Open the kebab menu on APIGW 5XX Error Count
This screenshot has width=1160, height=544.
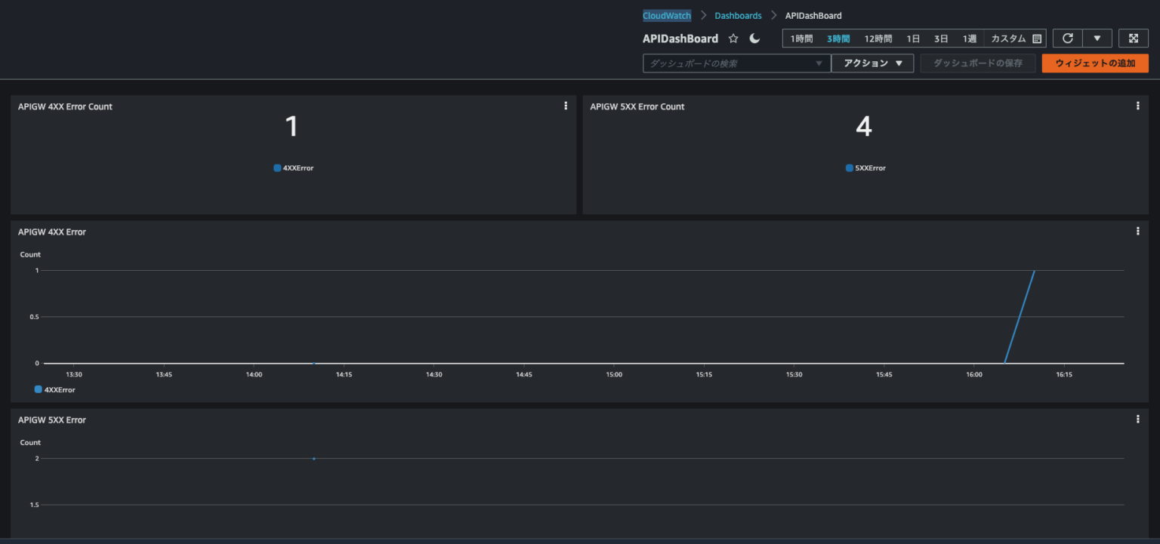(1137, 106)
